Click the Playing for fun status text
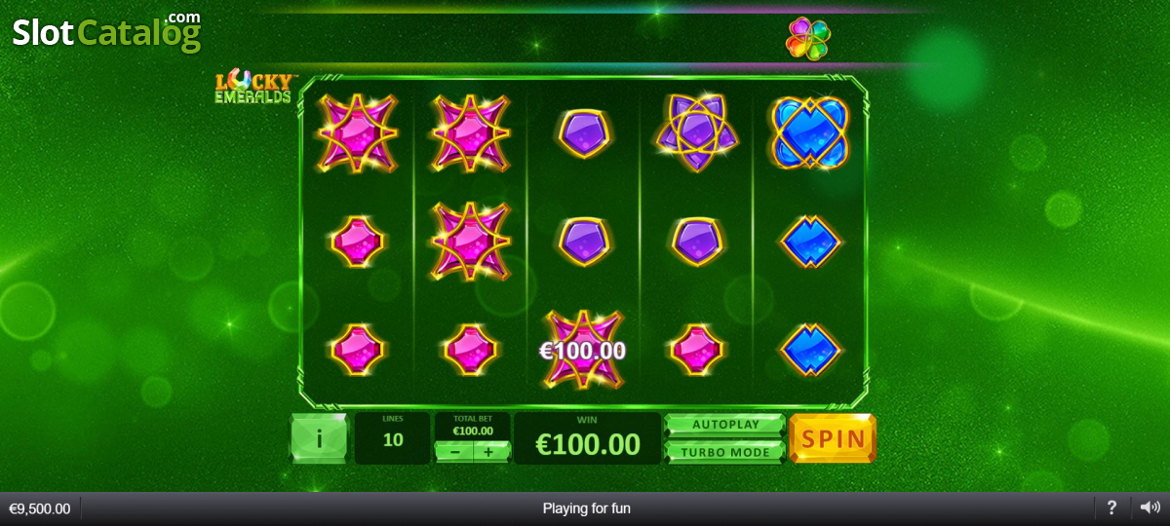The height and width of the screenshot is (526, 1170). click(587, 508)
